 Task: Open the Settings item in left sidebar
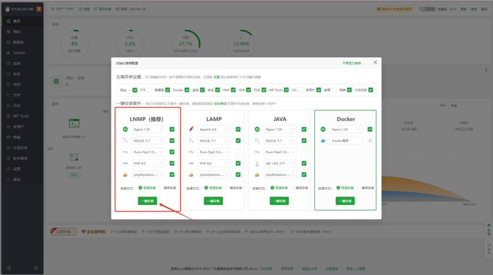[22, 169]
